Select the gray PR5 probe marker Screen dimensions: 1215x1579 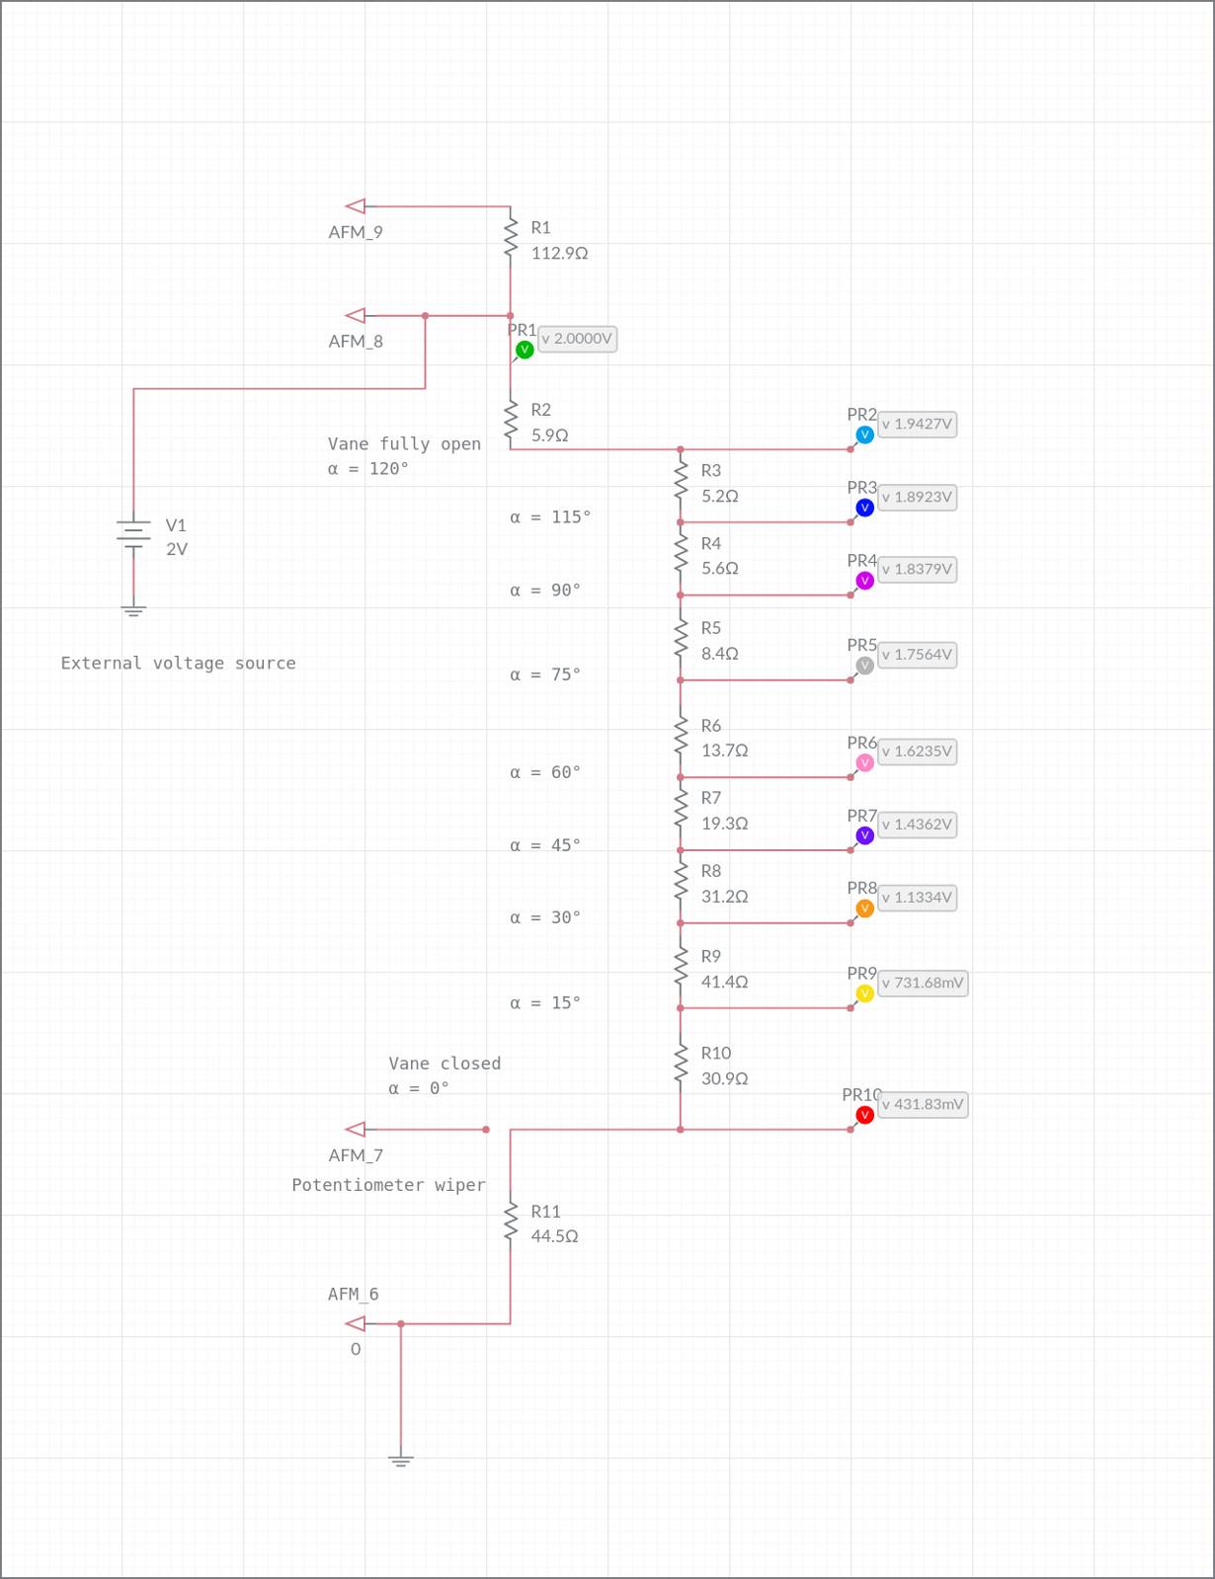(x=864, y=666)
